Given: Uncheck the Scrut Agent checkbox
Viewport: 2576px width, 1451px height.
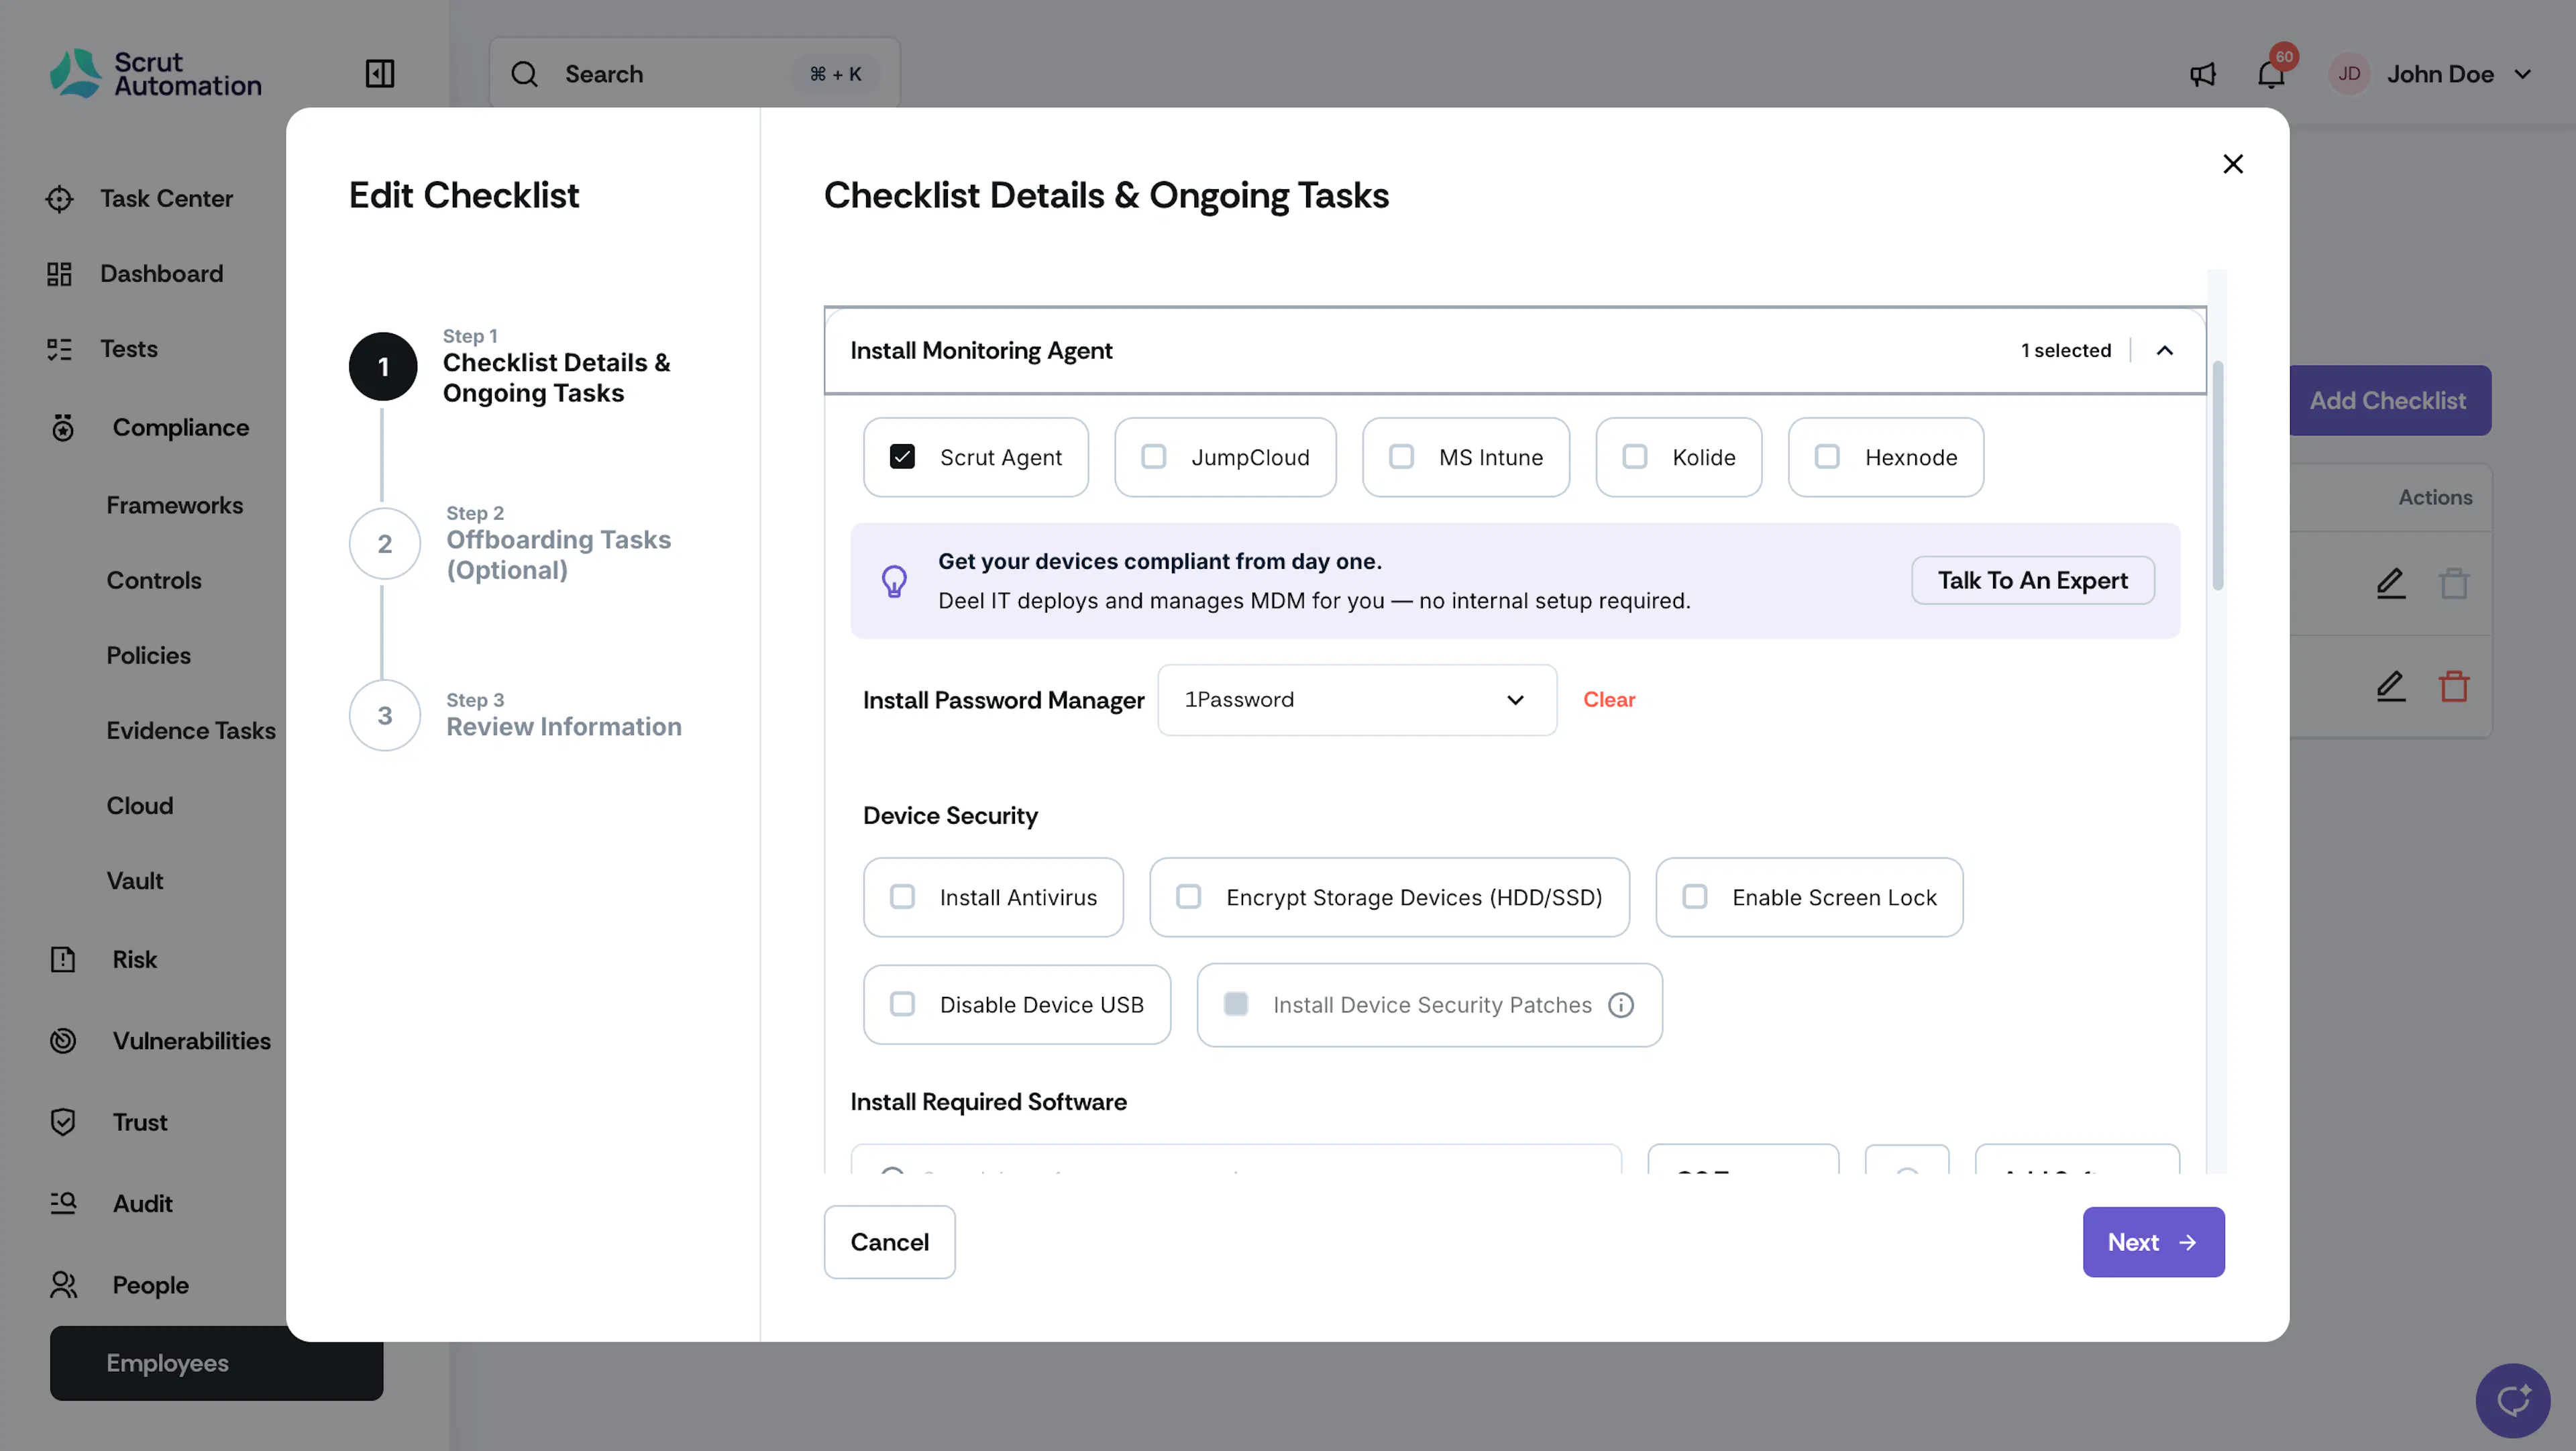Looking at the screenshot, I should click(902, 457).
